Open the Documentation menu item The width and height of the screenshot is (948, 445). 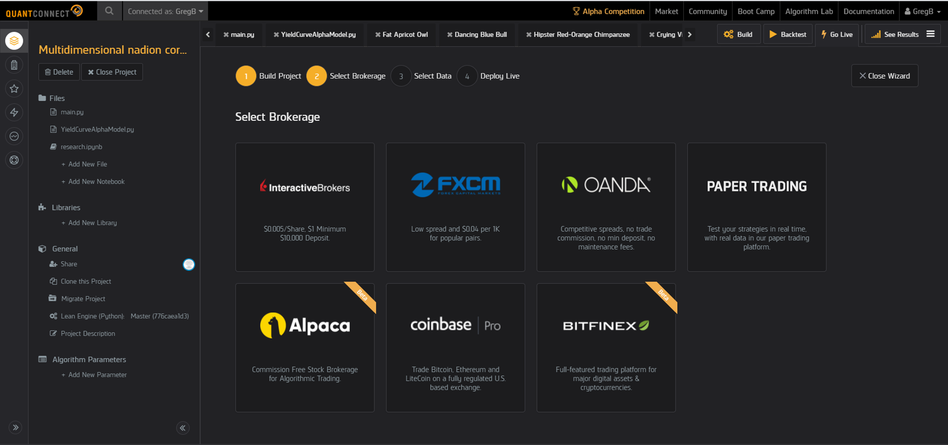coord(868,11)
